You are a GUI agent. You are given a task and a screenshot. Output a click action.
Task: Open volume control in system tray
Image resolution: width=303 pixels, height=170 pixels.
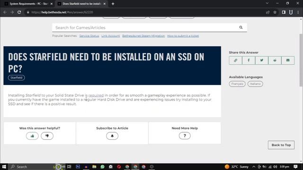click(x=275, y=167)
